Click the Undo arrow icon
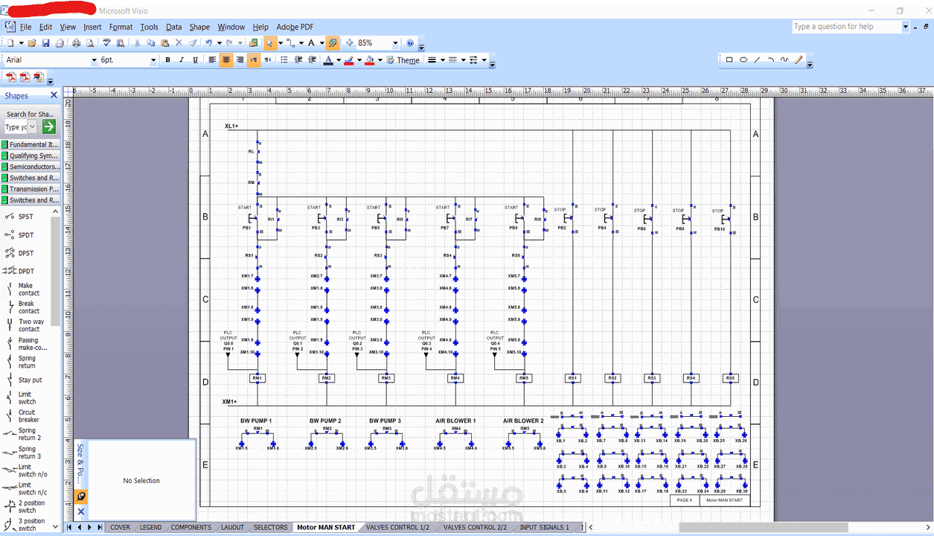 pos(208,42)
